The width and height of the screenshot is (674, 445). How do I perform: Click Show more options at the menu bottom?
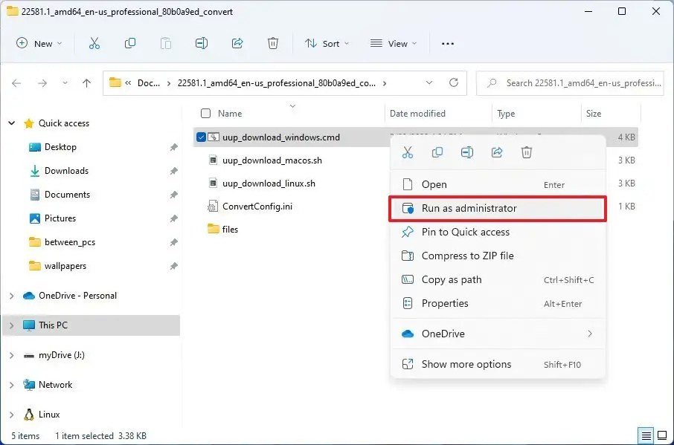(x=468, y=364)
